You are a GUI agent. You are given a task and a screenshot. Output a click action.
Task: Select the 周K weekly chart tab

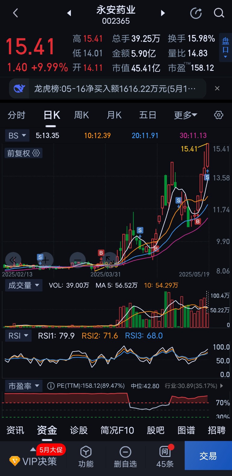(x=81, y=115)
